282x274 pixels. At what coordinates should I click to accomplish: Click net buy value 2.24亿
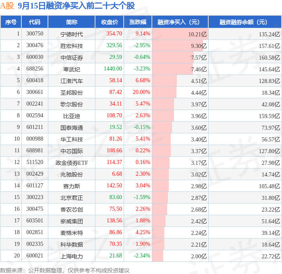point(199,233)
